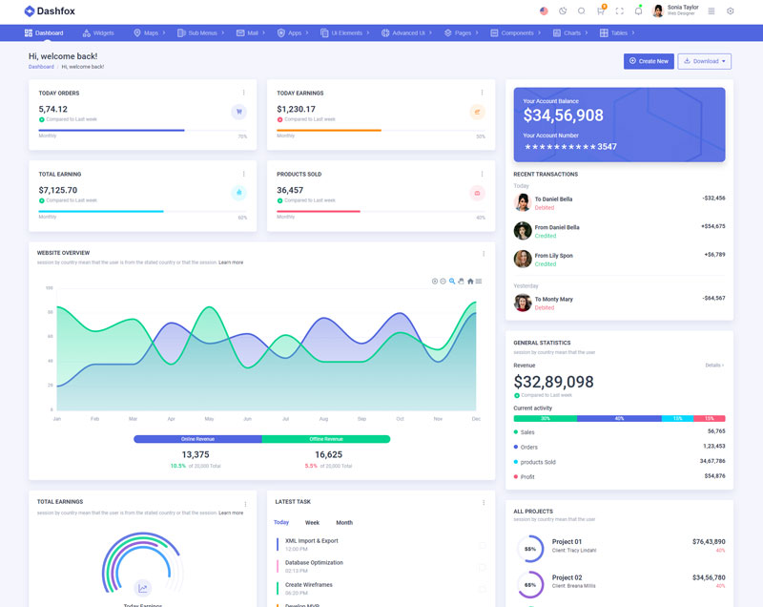Viewport: 763px width, 607px height.
Task: Reset chart zoom with home icon
Action: (470, 281)
